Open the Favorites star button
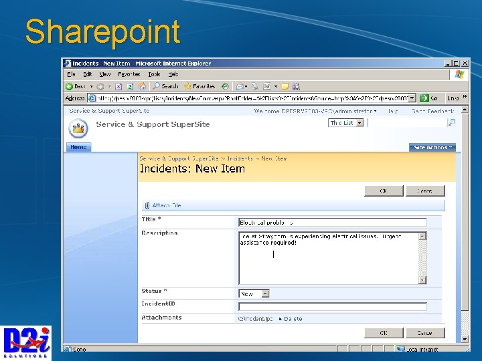Screen dimensions: 482x361 [x=199, y=86]
